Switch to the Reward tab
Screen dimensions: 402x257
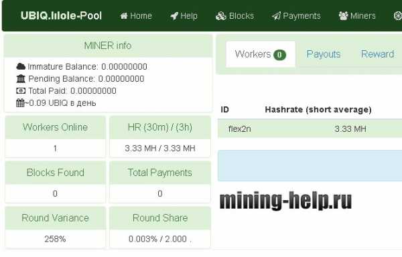[x=377, y=54]
